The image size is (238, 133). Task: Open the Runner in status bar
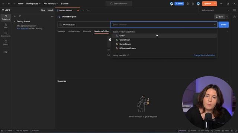(192, 130)
